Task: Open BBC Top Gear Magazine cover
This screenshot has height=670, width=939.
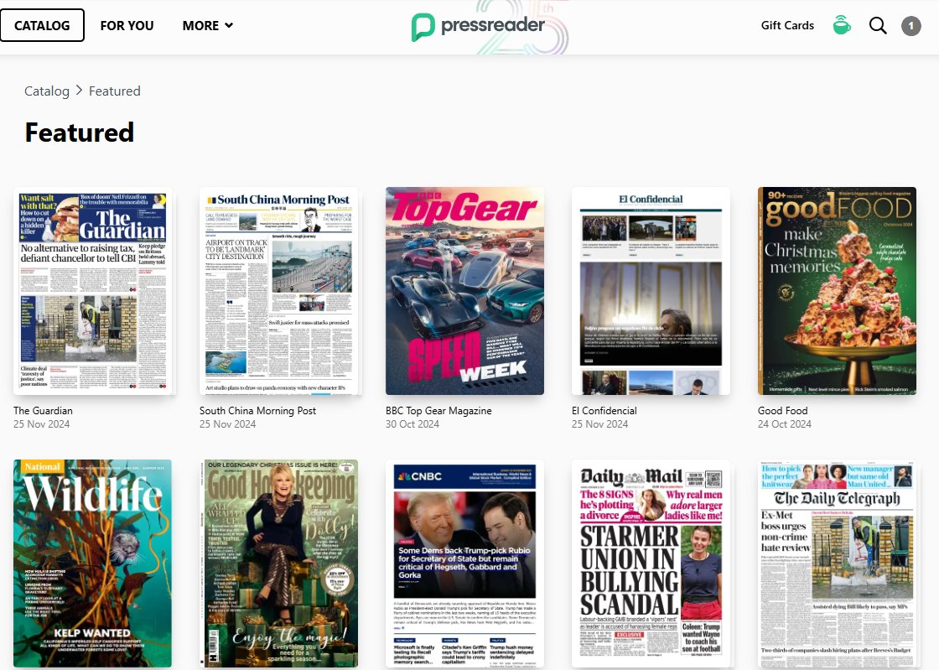Action: tap(464, 291)
